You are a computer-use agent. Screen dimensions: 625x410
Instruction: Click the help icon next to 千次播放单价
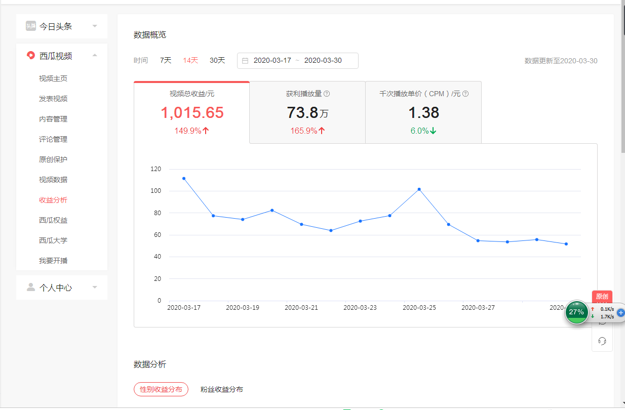click(465, 94)
